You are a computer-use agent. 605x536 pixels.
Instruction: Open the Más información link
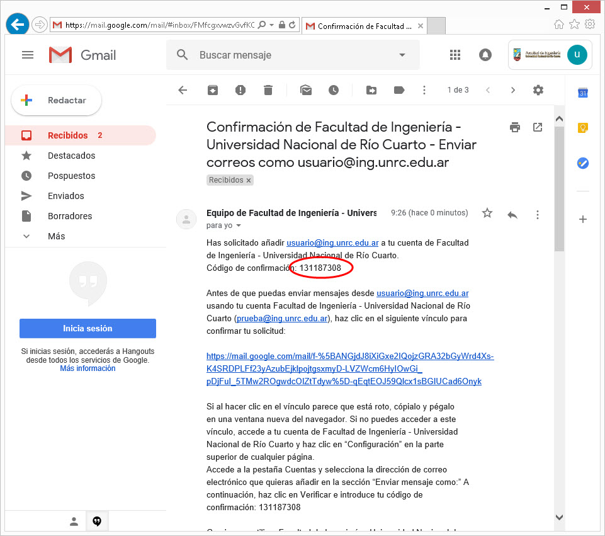point(88,368)
